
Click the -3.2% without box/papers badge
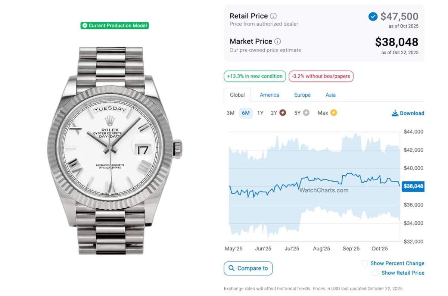[321, 76]
